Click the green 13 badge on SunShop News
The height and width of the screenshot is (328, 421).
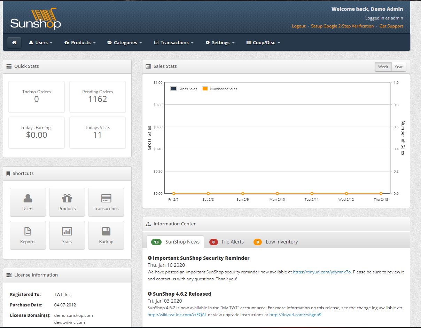(156, 242)
